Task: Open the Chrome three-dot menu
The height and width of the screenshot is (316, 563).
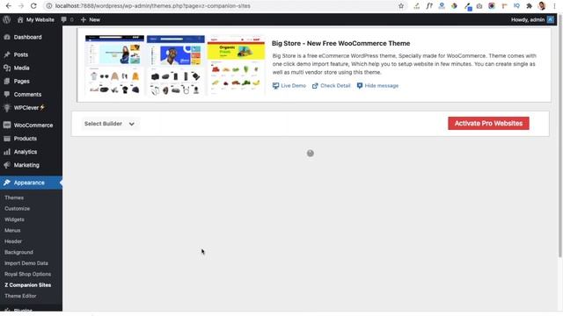Action: pos(555,6)
